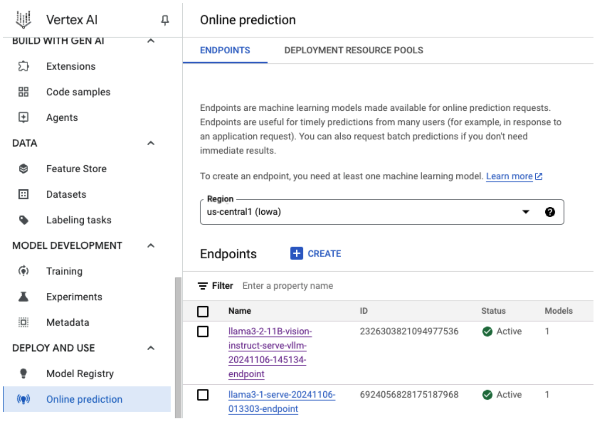Open the Model Registry bulb icon
602x424 pixels.
[24, 373]
